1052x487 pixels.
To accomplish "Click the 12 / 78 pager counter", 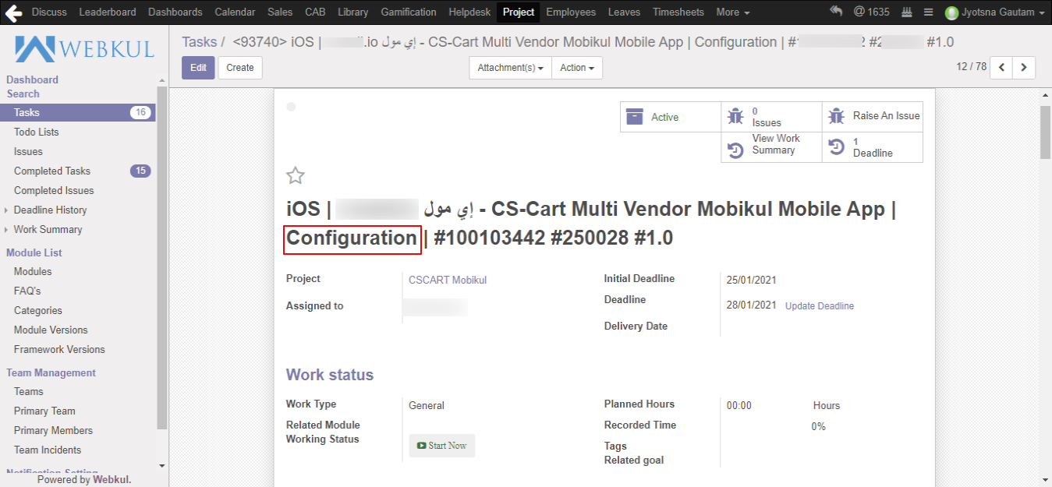I will pyautogui.click(x=971, y=67).
